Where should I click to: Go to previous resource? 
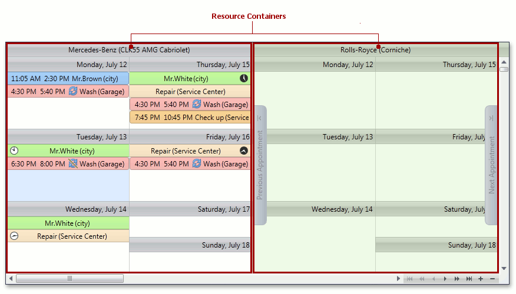(x=434, y=279)
